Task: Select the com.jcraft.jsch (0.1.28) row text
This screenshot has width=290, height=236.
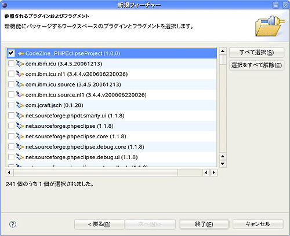Action: click(54, 105)
